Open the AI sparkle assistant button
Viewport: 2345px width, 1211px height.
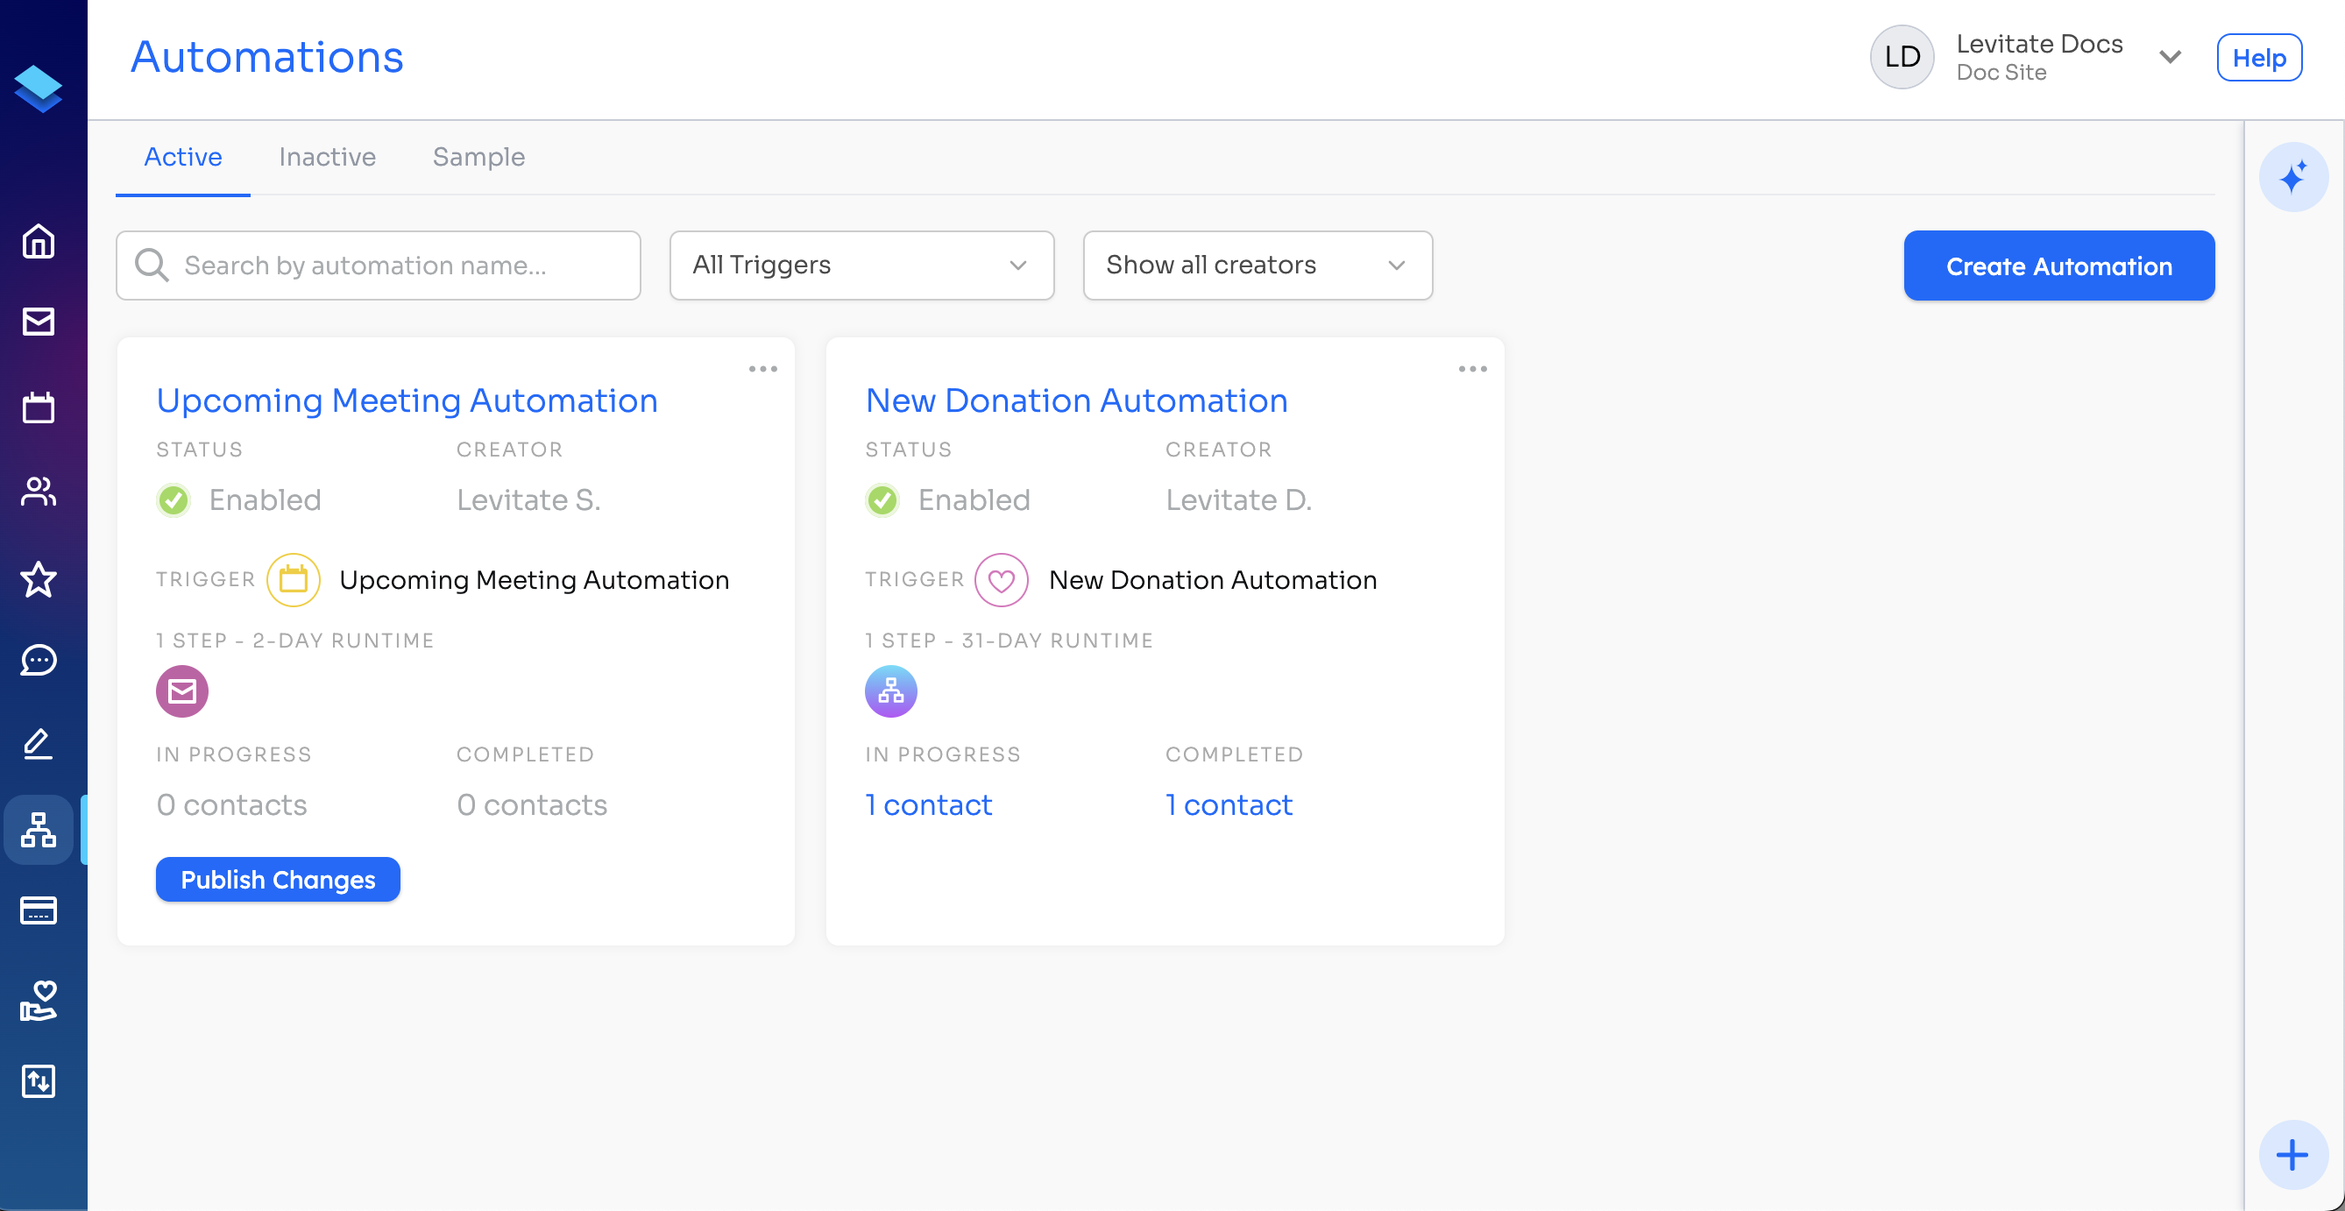(2292, 177)
